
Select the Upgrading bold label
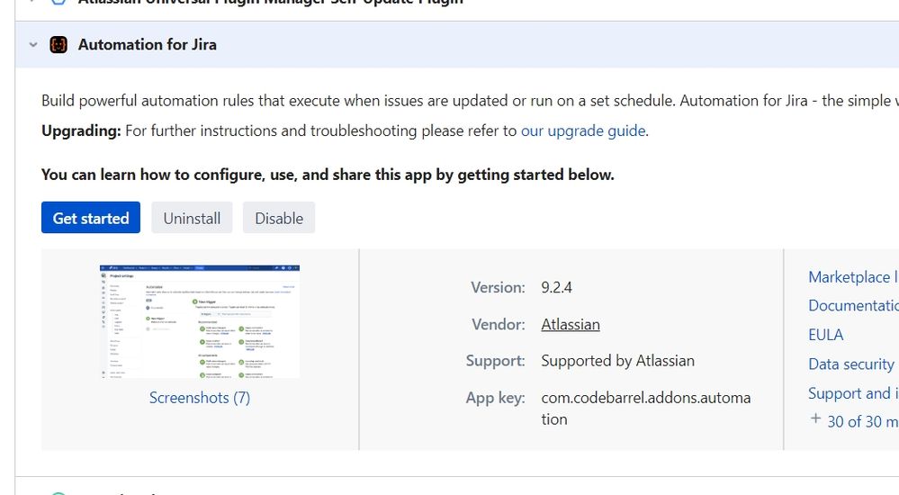click(81, 130)
